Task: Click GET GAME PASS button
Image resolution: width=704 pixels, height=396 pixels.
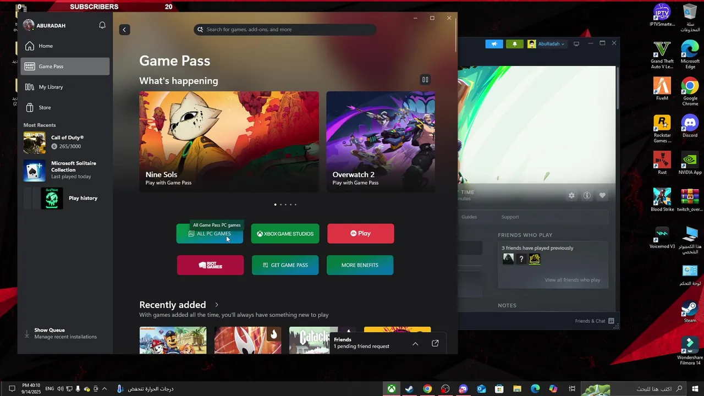Action: pos(285,265)
